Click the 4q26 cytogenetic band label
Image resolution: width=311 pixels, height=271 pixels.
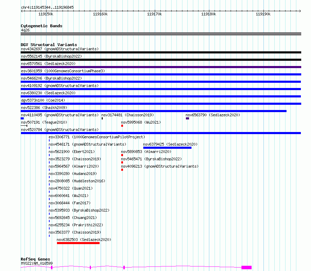pos(26,30)
